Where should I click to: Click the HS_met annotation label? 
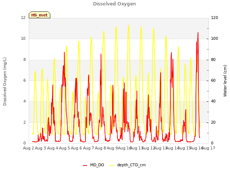(x=40, y=15)
